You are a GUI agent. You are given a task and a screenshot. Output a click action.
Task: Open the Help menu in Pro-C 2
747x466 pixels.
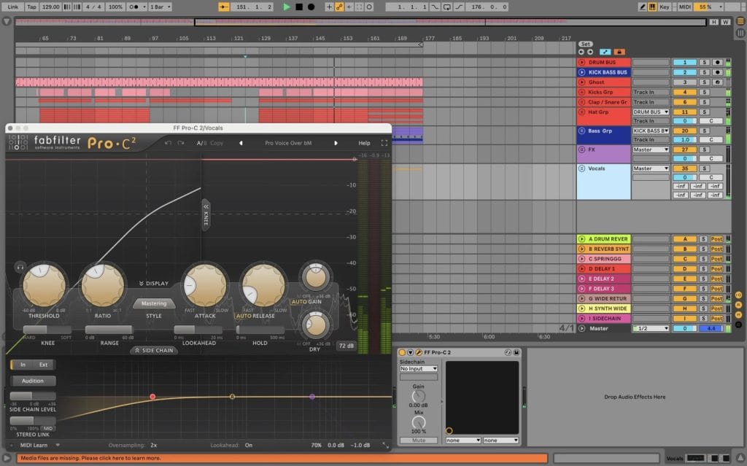[x=364, y=143]
